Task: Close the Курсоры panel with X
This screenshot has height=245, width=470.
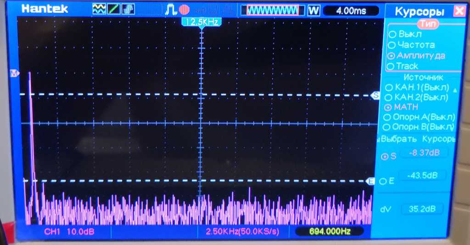Action: pyautogui.click(x=459, y=11)
